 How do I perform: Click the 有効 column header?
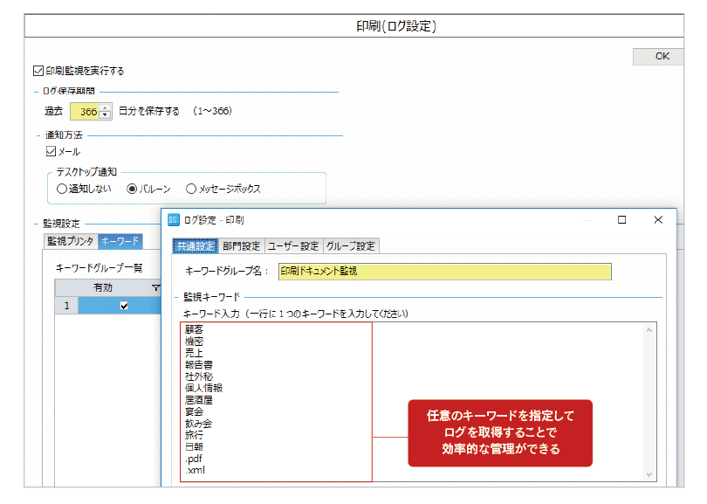pyautogui.click(x=103, y=287)
